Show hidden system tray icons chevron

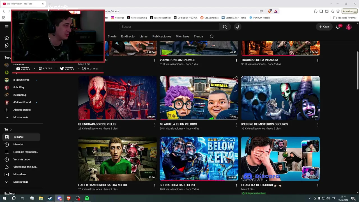(310, 198)
